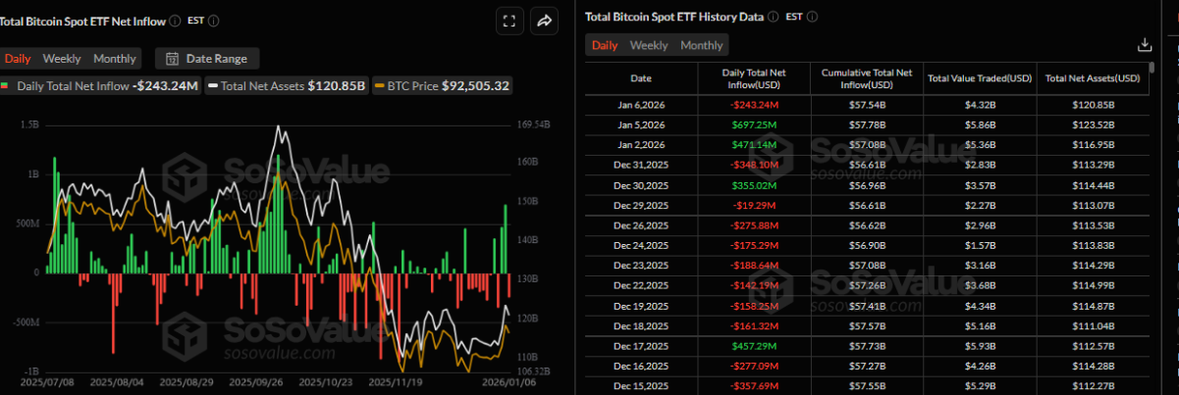Click the Date column header
Viewport: 1179px width, 395px height.
[x=640, y=77]
